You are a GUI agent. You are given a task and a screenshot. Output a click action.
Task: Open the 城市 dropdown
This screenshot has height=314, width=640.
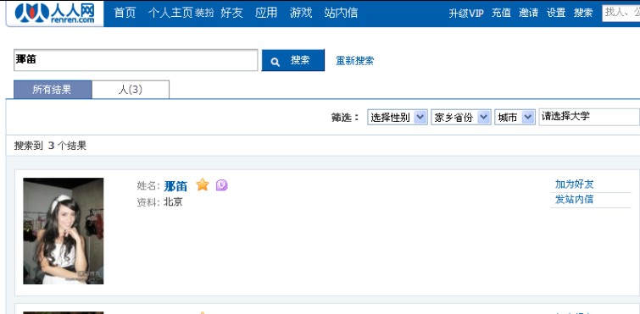coord(515,118)
